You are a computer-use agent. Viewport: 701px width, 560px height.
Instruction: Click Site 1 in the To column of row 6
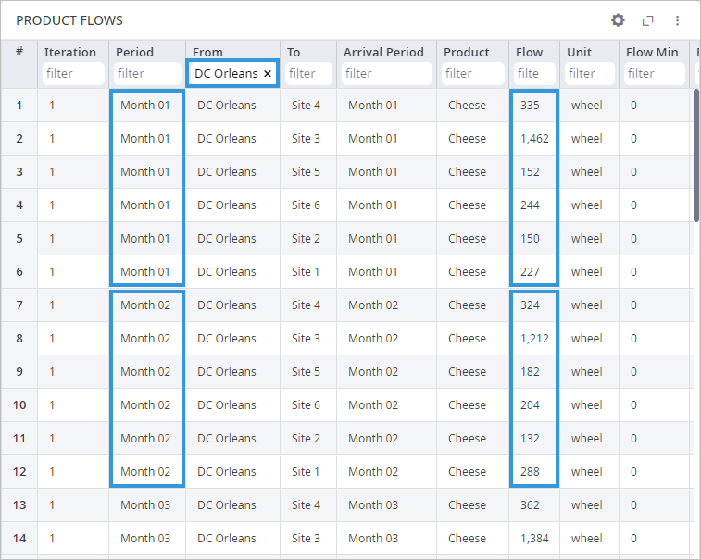[306, 272]
